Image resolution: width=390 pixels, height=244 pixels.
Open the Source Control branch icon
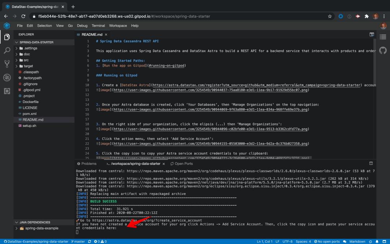pyautogui.click(x=7, y=64)
